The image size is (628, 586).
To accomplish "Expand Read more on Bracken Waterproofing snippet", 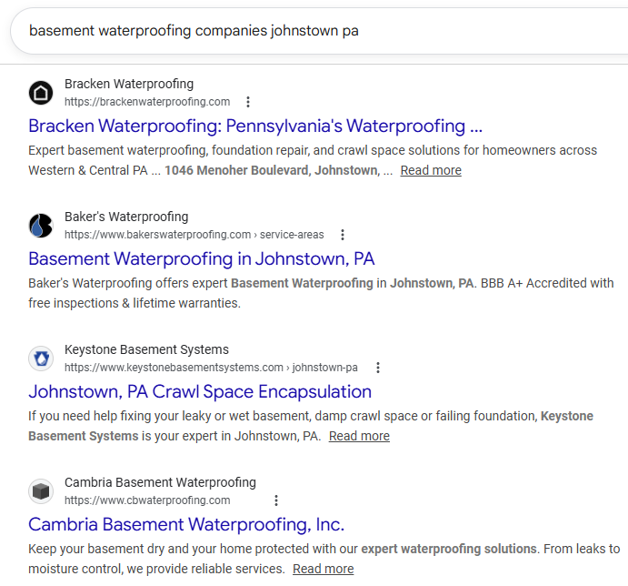I will click(x=431, y=170).
